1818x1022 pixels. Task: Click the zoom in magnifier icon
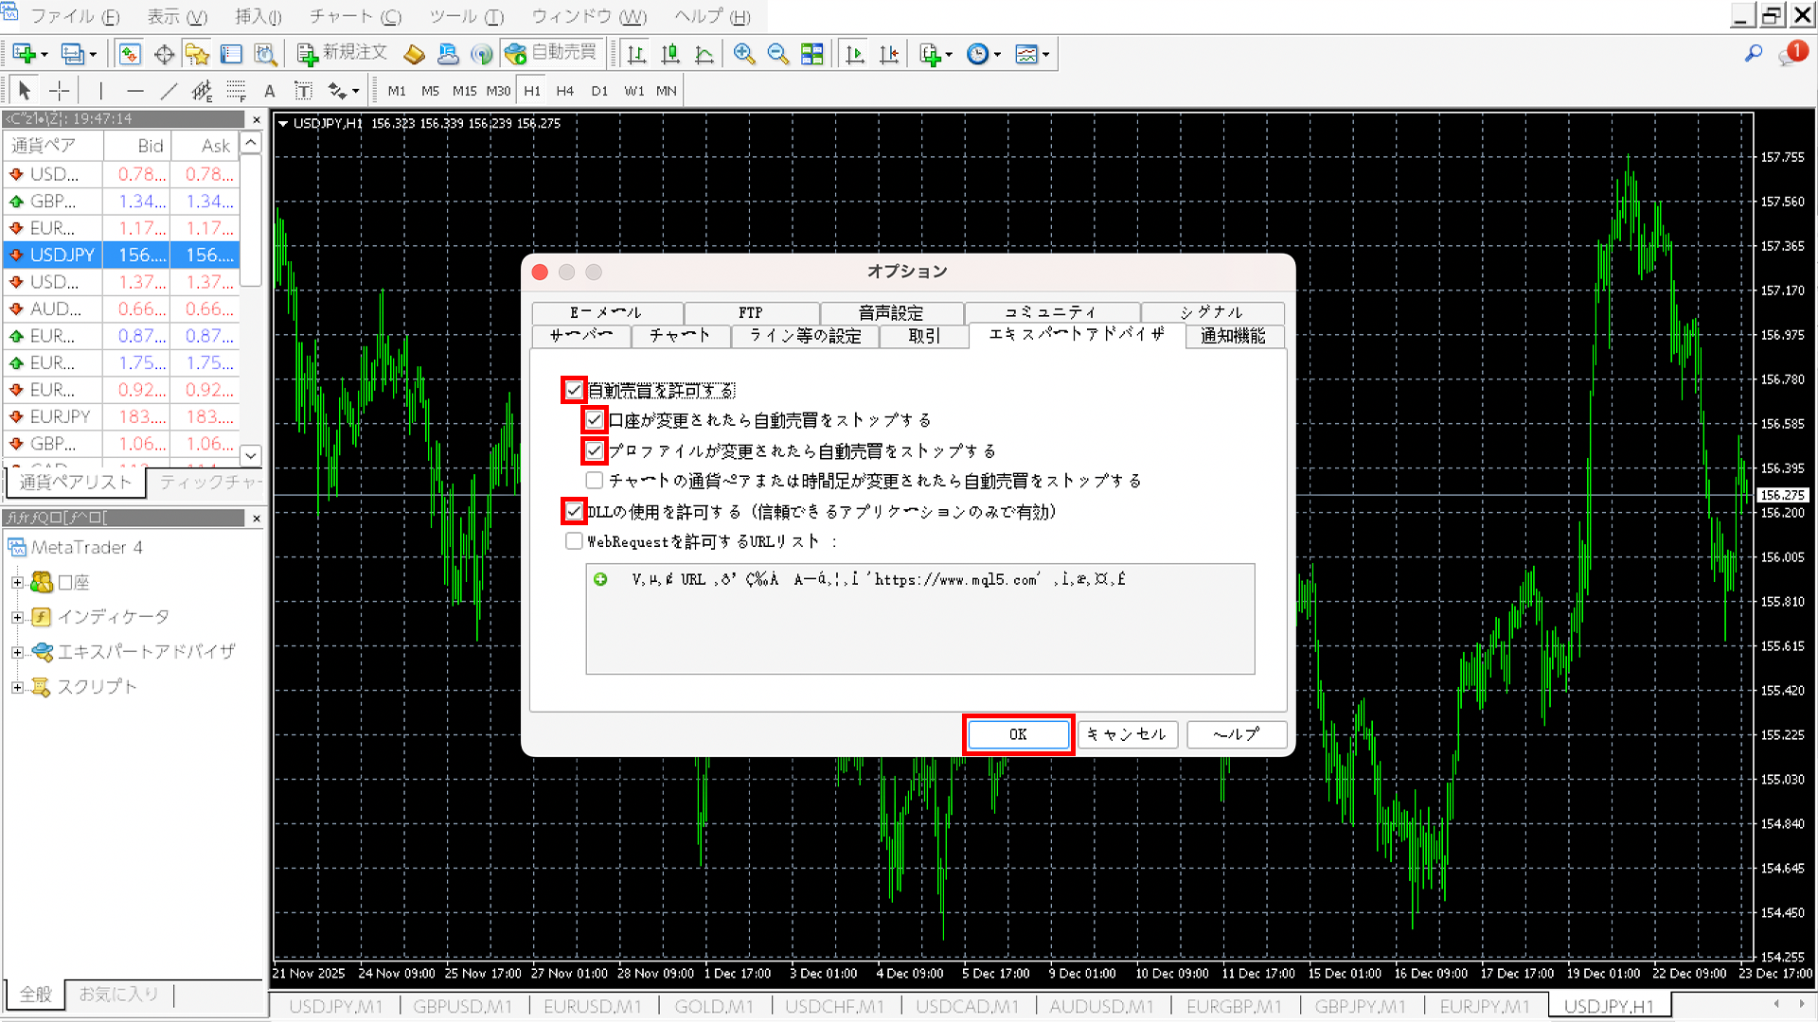pos(744,54)
